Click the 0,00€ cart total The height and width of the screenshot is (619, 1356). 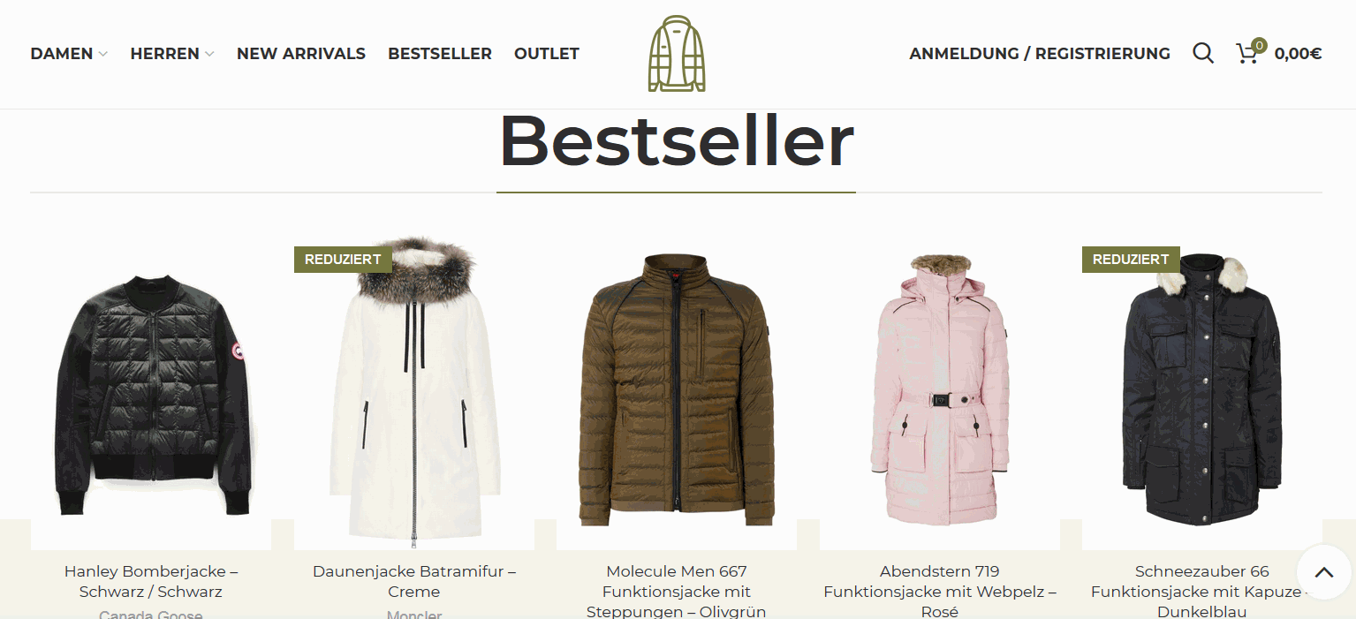(1298, 54)
